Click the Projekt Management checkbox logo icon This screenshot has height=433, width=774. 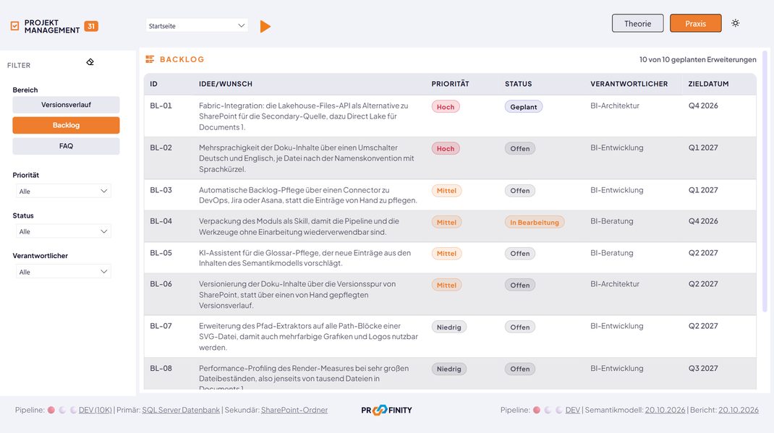14,26
